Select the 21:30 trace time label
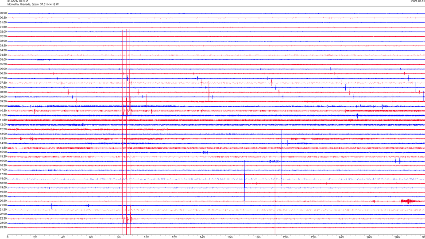 tap(3, 210)
